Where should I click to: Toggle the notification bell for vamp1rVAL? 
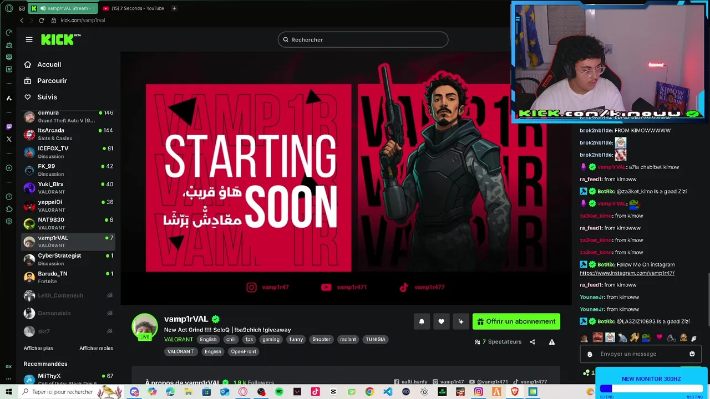(422, 321)
